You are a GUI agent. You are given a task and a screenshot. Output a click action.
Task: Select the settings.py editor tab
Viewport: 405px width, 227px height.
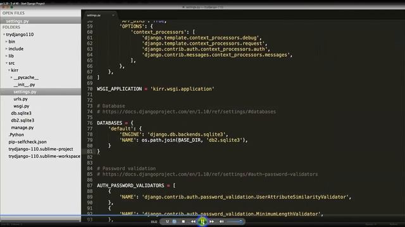(x=99, y=15)
